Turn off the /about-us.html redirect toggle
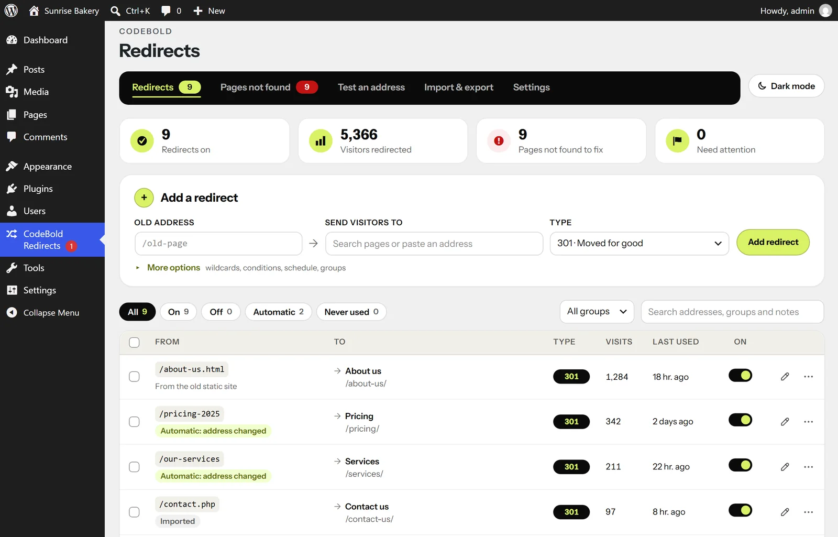The height and width of the screenshot is (537, 838). (x=740, y=375)
